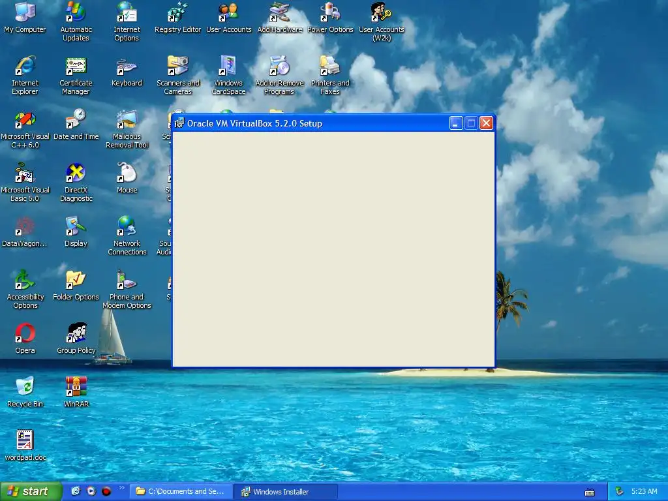Select the Windows CardSpace shortcut
The image size is (668, 501).
[229, 76]
